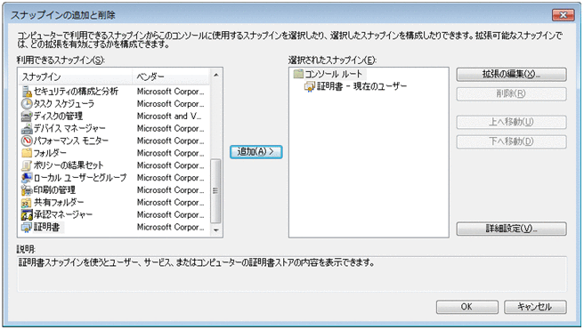
Task: Select 承認マネージャー list entry
Action: (62, 214)
